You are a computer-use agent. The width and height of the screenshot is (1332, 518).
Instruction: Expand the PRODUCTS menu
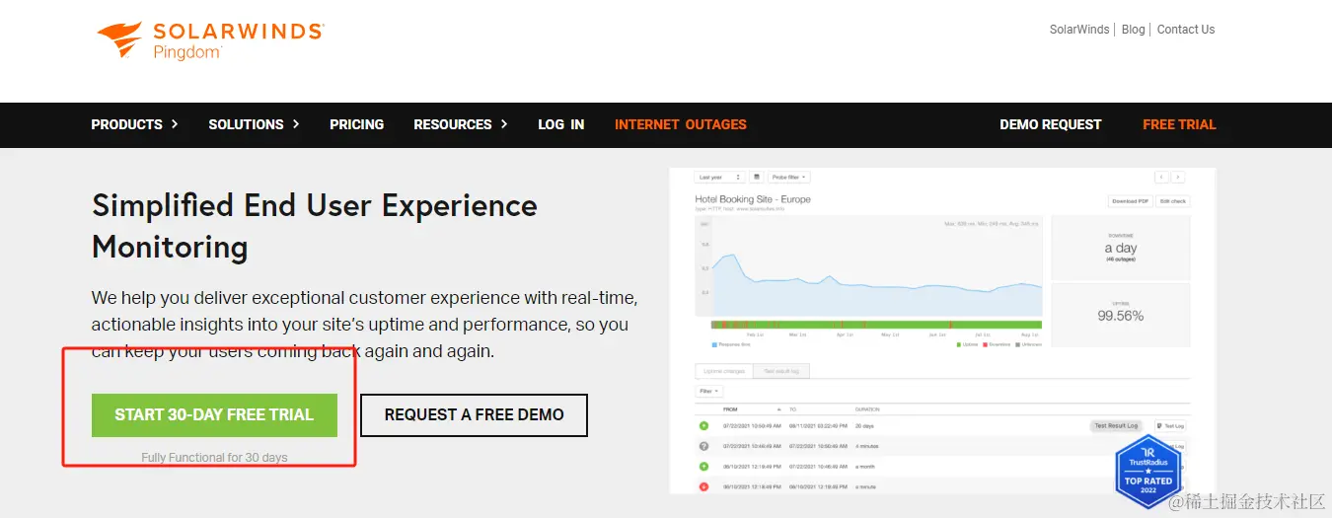click(135, 124)
